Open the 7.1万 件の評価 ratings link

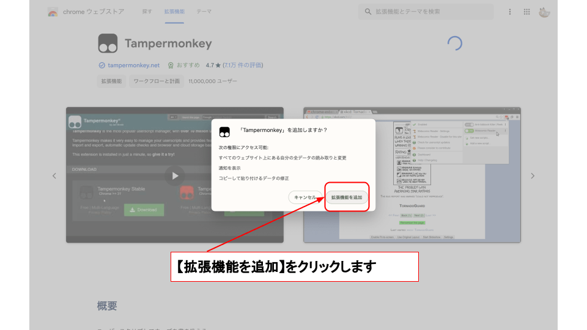click(x=243, y=65)
